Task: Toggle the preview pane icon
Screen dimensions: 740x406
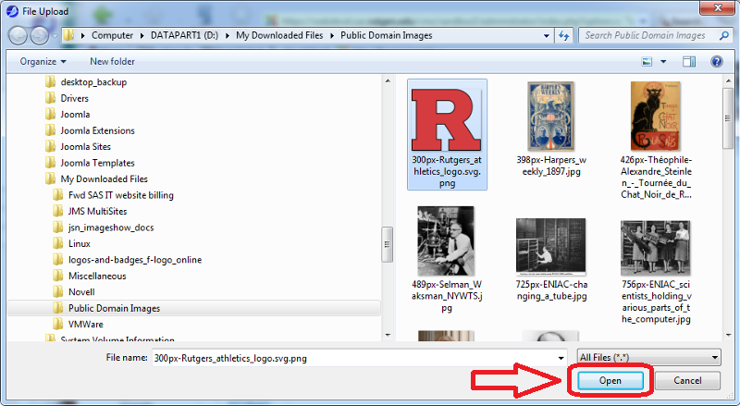Action: (x=689, y=61)
